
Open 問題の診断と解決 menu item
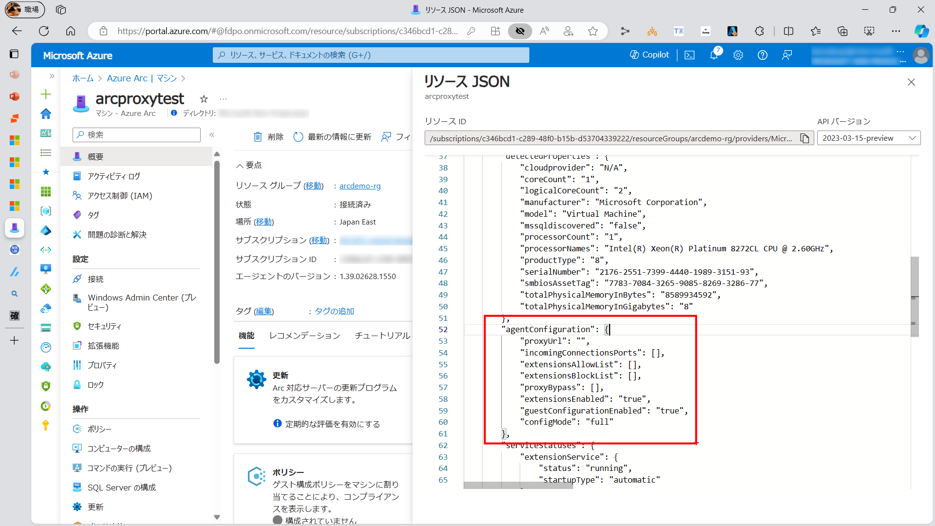click(137, 234)
